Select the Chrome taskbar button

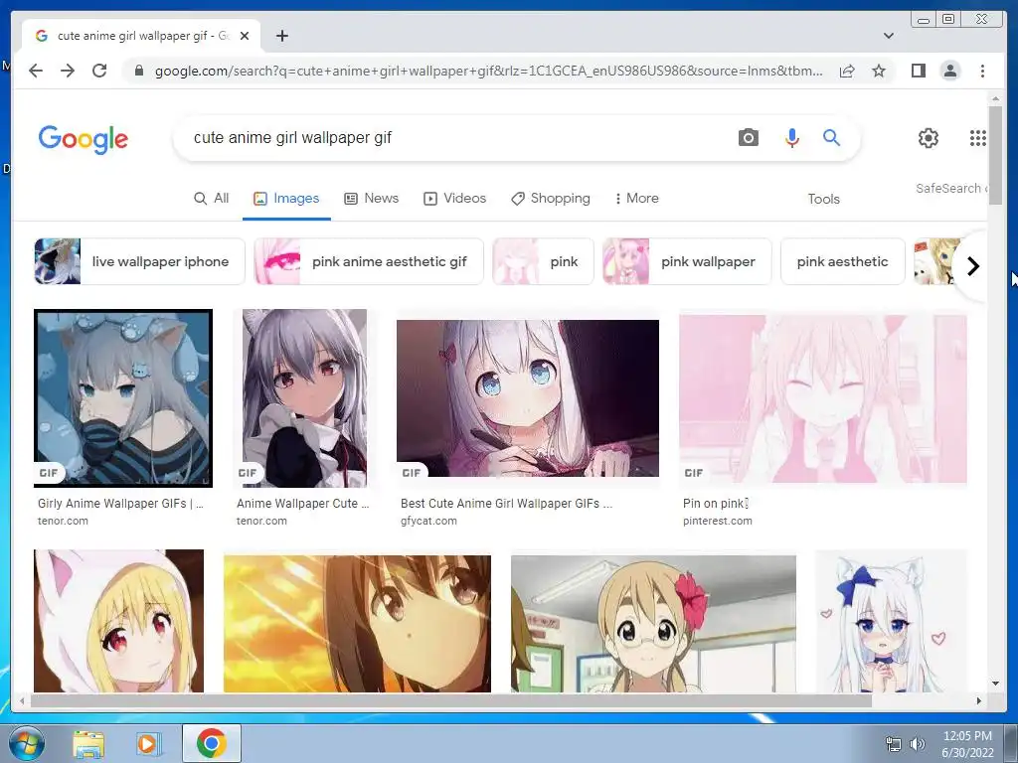pyautogui.click(x=211, y=743)
